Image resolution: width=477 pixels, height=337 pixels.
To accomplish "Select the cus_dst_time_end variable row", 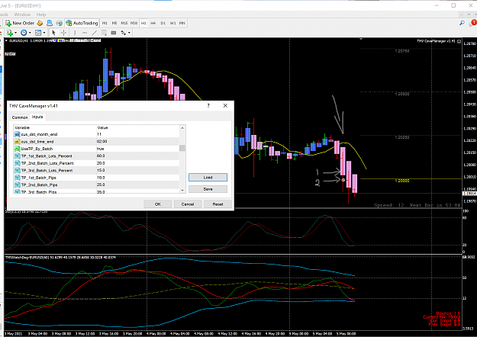I will point(96,141).
